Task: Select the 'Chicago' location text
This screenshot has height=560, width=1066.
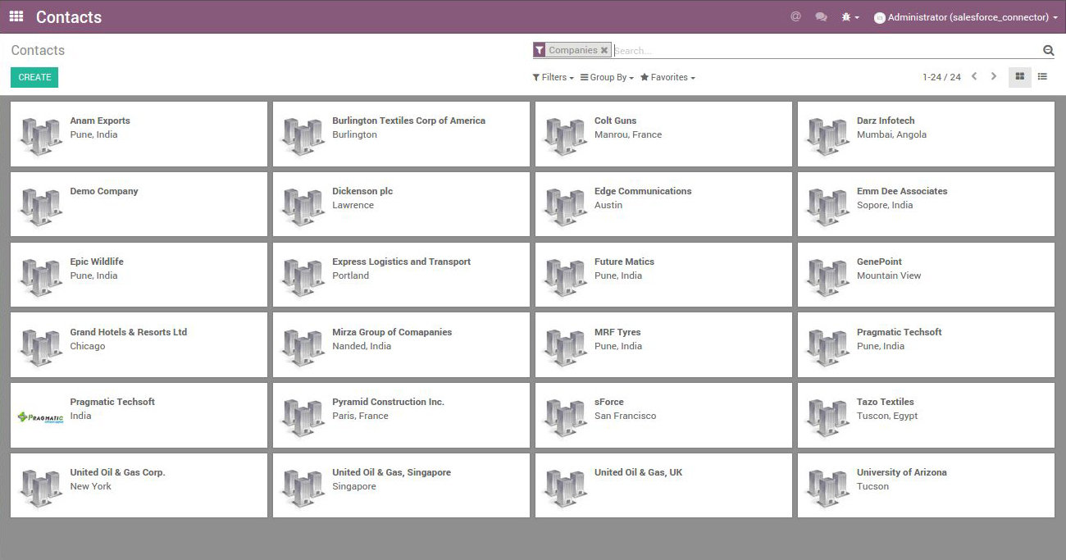Action: tap(88, 346)
